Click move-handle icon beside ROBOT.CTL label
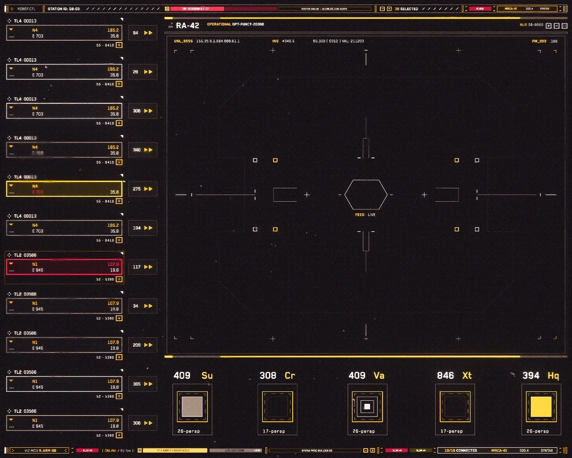 point(12,8)
